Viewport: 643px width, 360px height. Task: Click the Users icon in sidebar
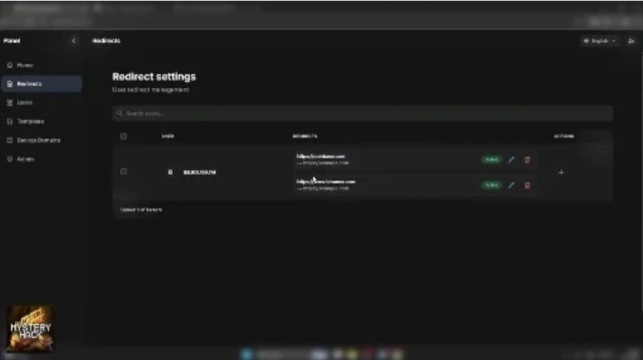(x=10, y=103)
